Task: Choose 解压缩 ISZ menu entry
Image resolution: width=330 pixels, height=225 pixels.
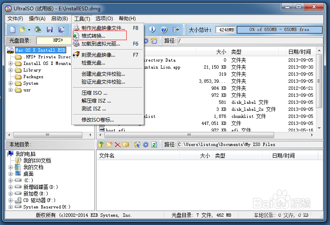Action: (x=108, y=101)
